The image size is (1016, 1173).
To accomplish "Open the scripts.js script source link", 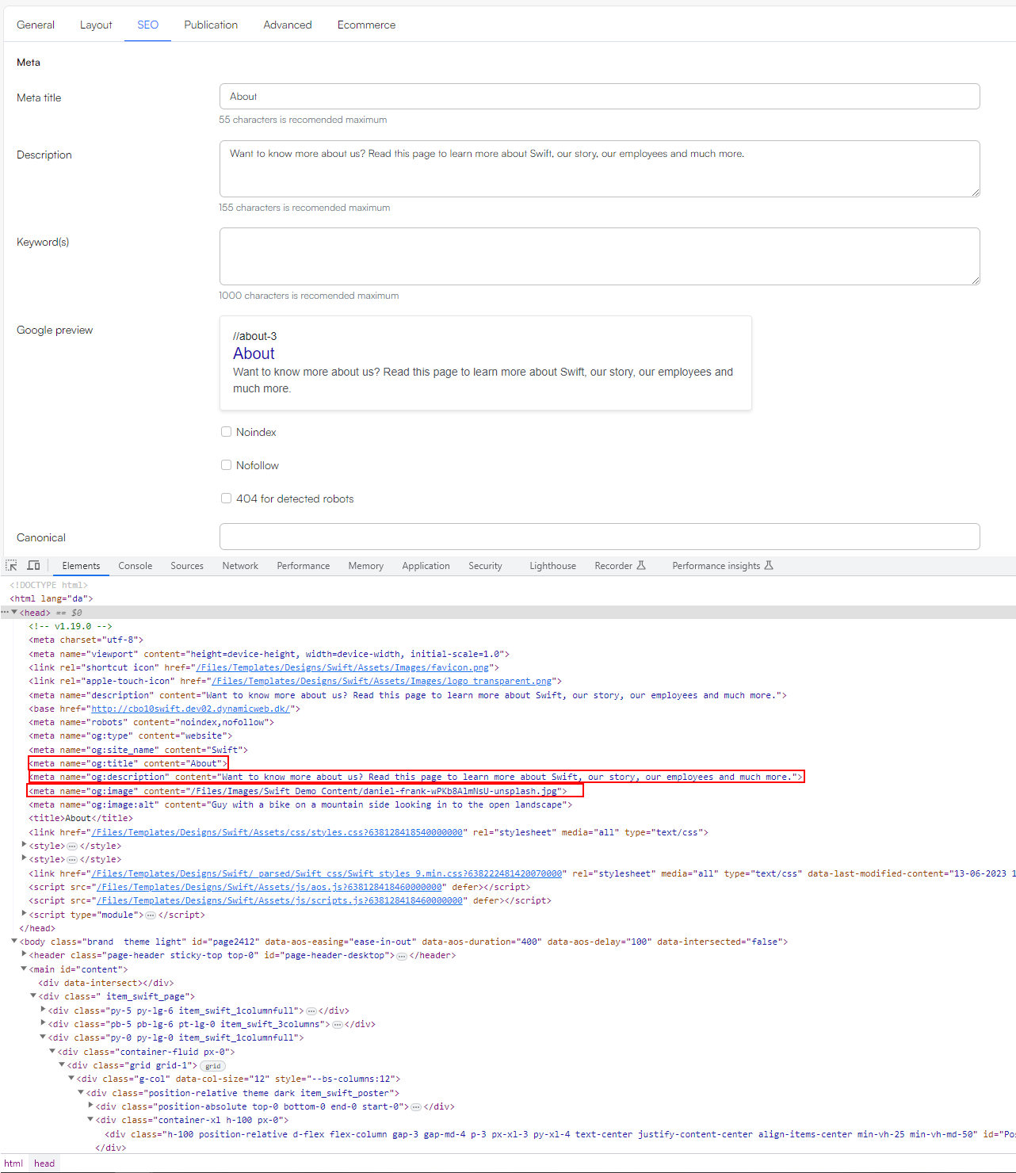I will pos(279,900).
